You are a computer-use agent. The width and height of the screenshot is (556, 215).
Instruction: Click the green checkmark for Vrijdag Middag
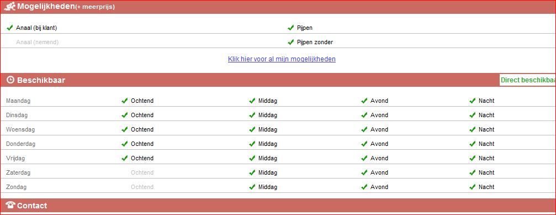(252, 158)
